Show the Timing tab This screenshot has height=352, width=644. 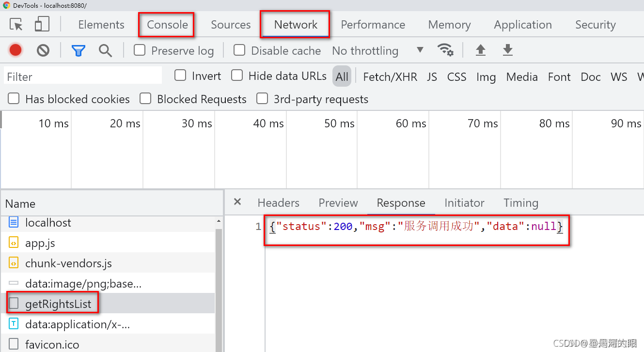tap(521, 203)
